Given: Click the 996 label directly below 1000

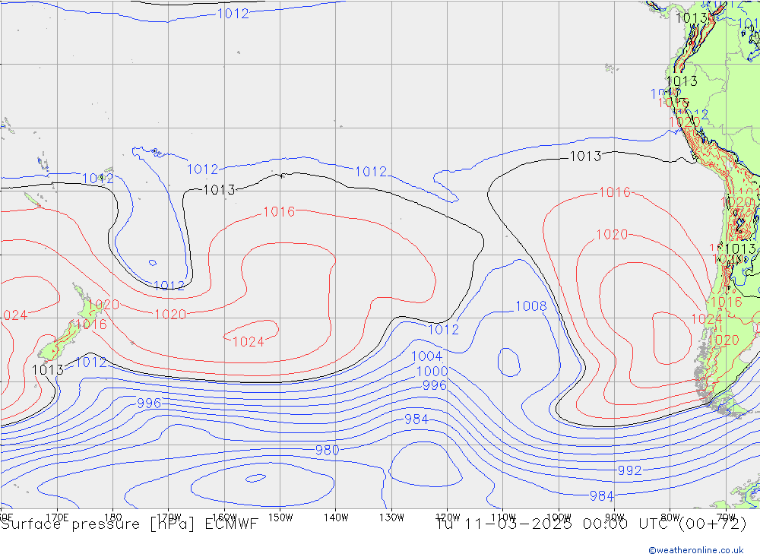Looking at the screenshot, I should pos(434,385).
